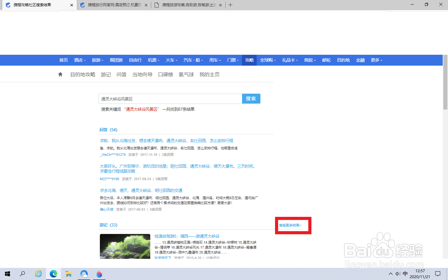
Task: Switch to the 携程旅游攻略 tab
Action: (x=188, y=5)
